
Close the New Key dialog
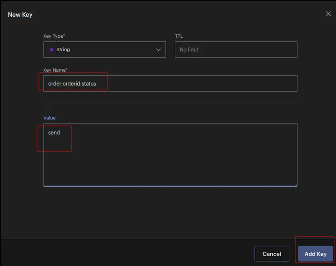pos(328,14)
